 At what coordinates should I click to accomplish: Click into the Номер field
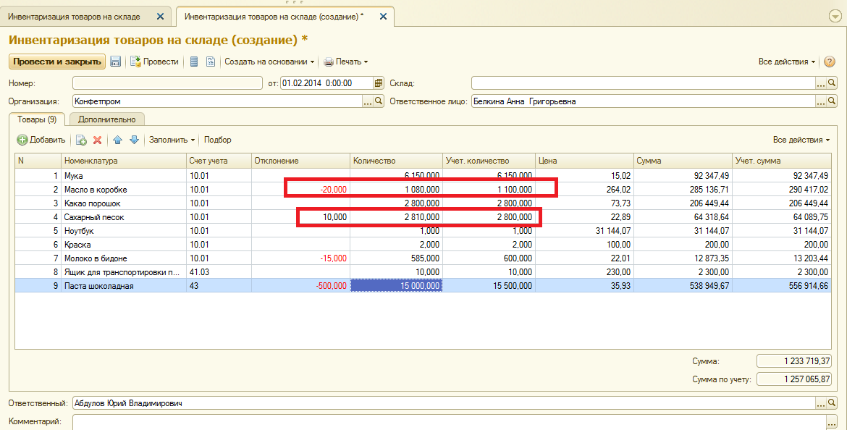[167, 83]
